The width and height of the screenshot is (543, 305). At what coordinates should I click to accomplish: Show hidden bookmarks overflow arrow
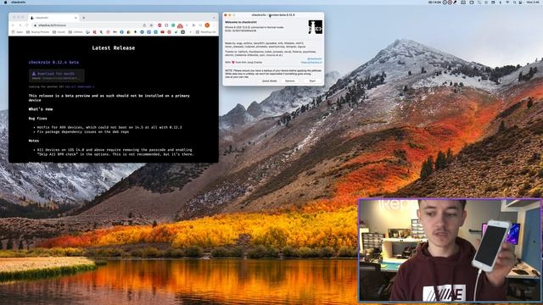[x=190, y=32]
